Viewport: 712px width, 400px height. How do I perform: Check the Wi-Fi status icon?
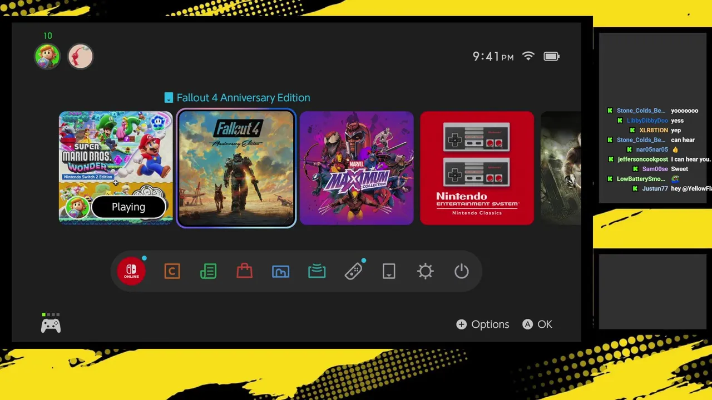528,56
